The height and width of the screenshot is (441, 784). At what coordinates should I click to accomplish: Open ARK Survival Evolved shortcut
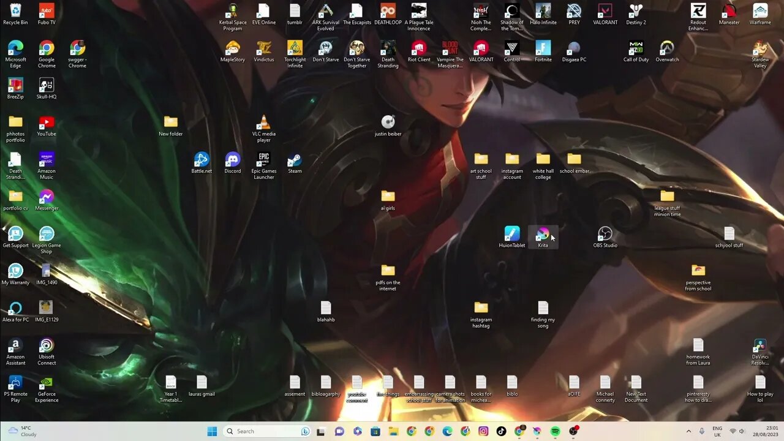326,17
